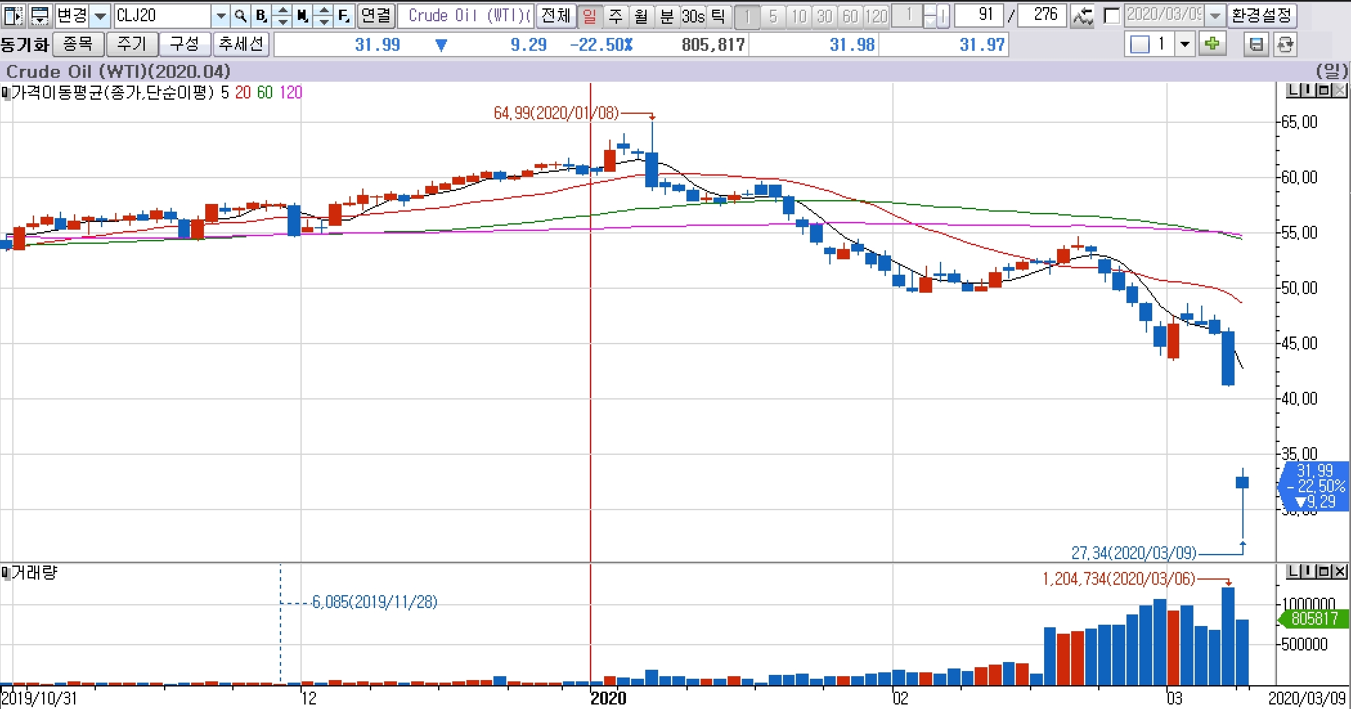The image size is (1351, 709).
Task: Click the price panel first window control icon
Action: point(1292,91)
